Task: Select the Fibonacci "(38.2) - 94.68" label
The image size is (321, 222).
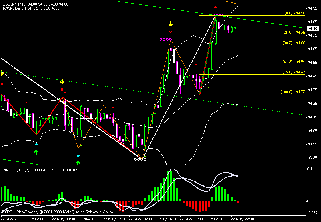Action: 294,43
